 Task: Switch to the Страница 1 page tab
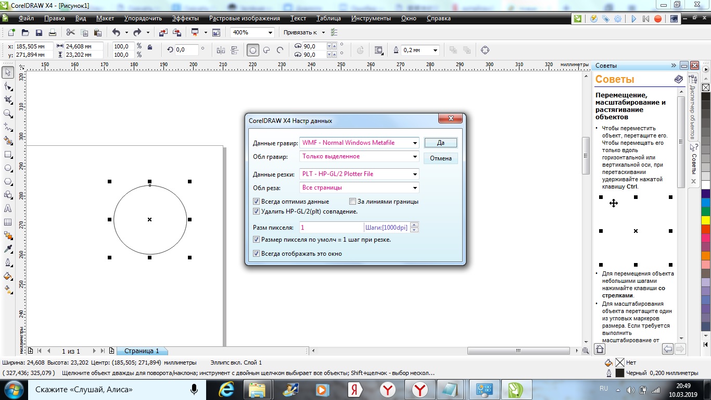[142, 351]
